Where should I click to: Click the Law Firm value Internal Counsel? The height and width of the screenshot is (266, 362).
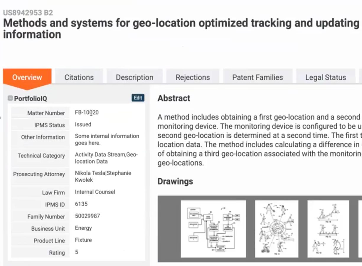pyautogui.click(x=95, y=192)
